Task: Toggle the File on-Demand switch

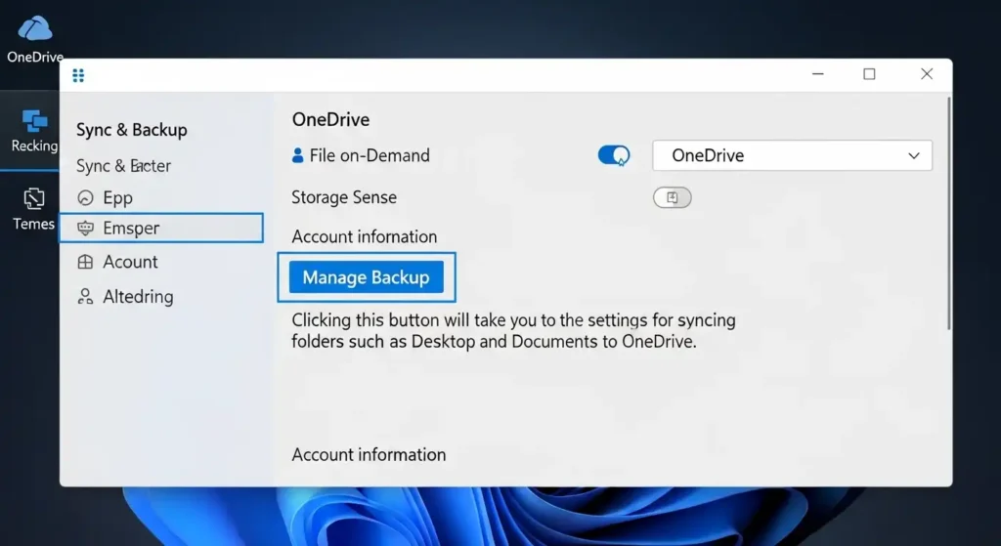Action: point(614,155)
